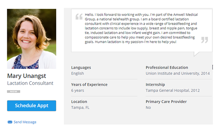Click the envelope icon beside Send Message
This screenshot has height=132, width=219.
point(10,122)
